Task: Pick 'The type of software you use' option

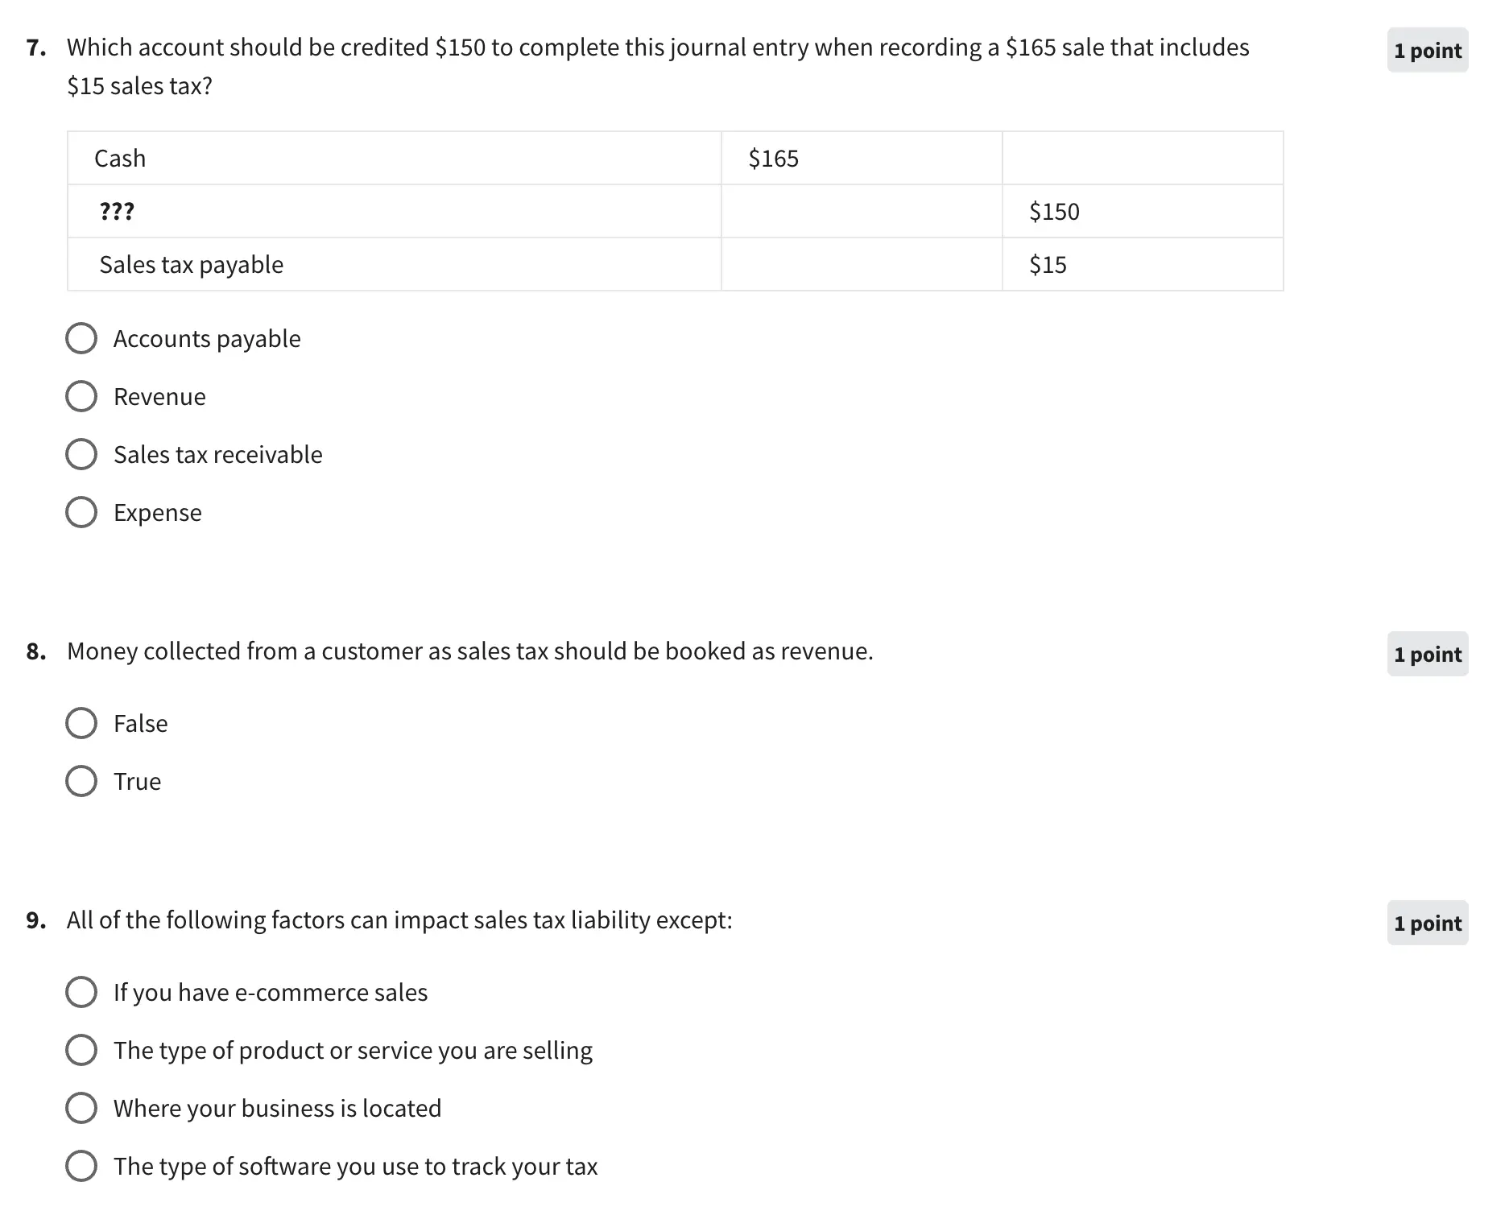Action: point(81,1167)
